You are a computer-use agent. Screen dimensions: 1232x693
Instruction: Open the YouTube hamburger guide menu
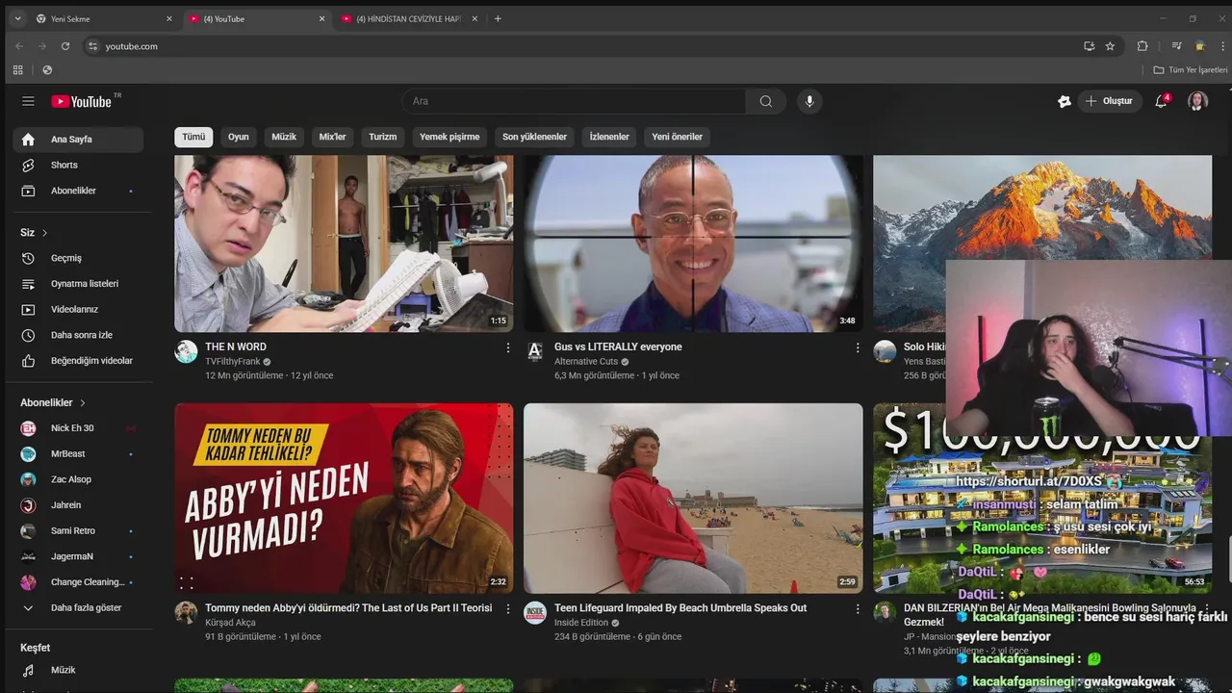[x=28, y=101]
